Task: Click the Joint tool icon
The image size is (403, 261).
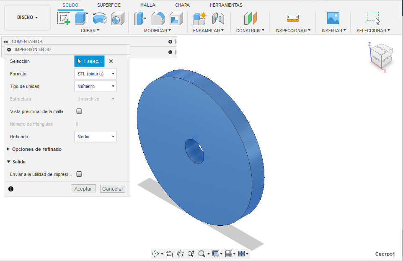Action: point(218,18)
